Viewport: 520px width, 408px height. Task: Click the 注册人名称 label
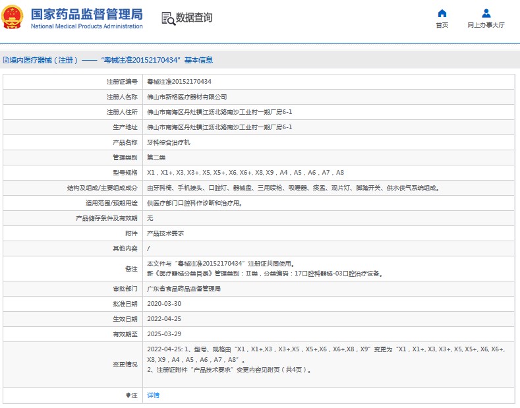coord(122,97)
